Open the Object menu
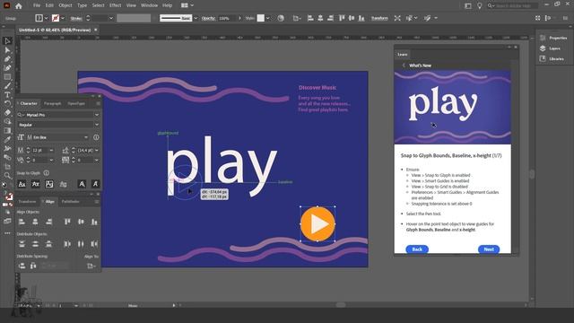 pyautogui.click(x=65, y=5)
